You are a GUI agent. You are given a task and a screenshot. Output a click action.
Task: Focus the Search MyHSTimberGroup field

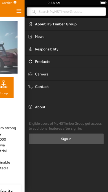pos(66,12)
